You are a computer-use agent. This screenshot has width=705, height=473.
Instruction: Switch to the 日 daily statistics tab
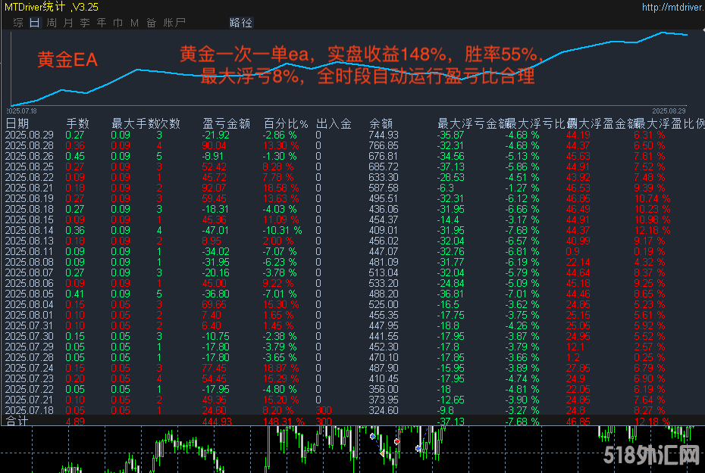tap(34, 23)
